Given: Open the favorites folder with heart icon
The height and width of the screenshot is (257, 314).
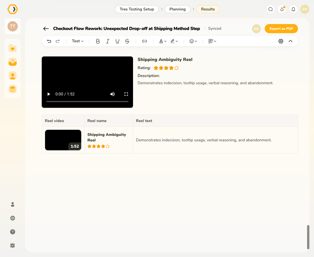Looking at the screenshot, I should [x=13, y=48].
